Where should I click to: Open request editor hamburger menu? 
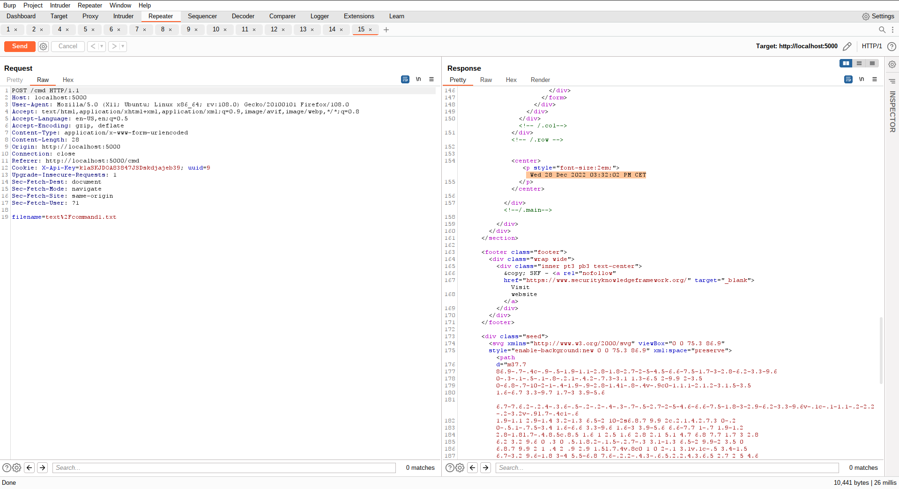(x=431, y=80)
